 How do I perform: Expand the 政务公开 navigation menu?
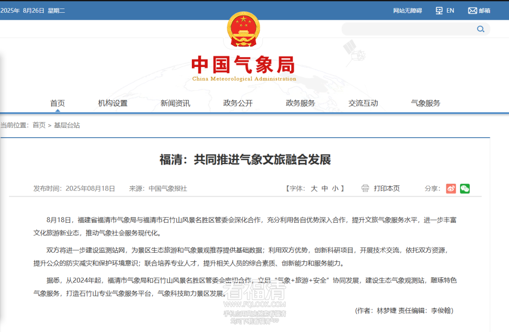(238, 103)
